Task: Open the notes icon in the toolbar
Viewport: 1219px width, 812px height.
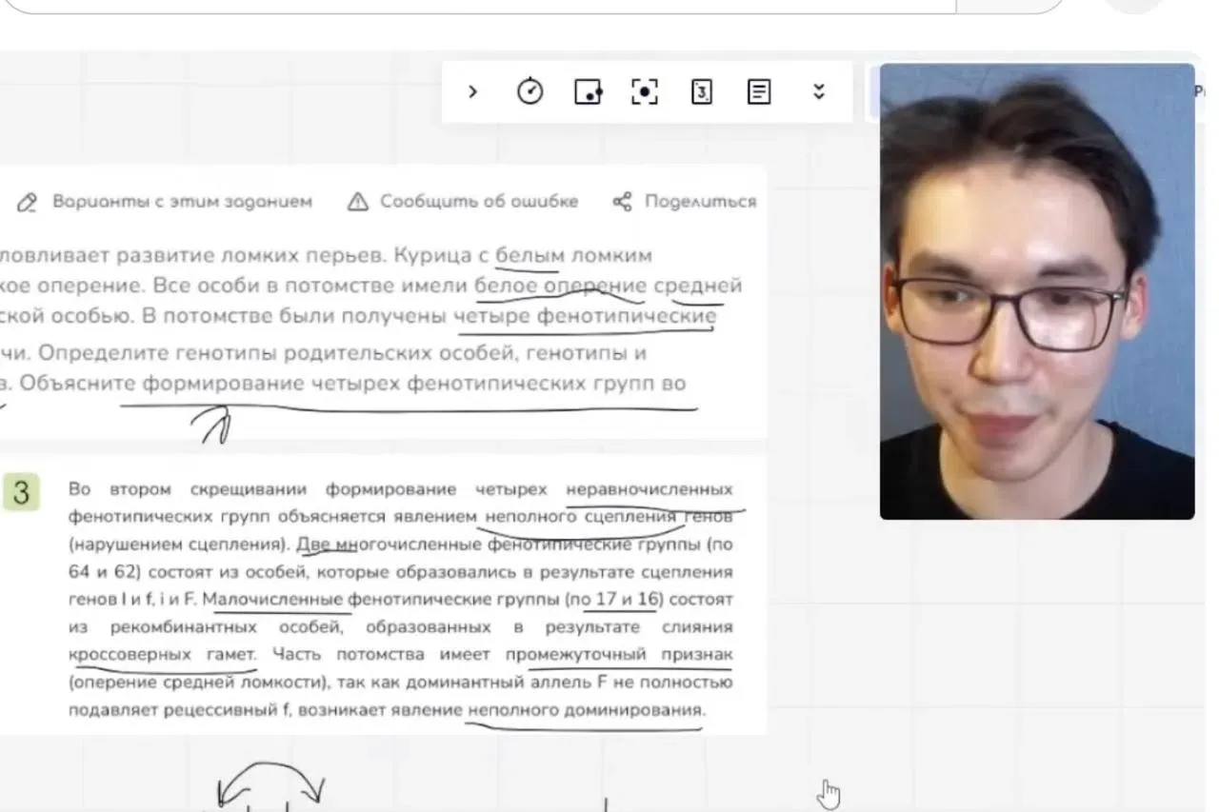Action: pos(759,91)
